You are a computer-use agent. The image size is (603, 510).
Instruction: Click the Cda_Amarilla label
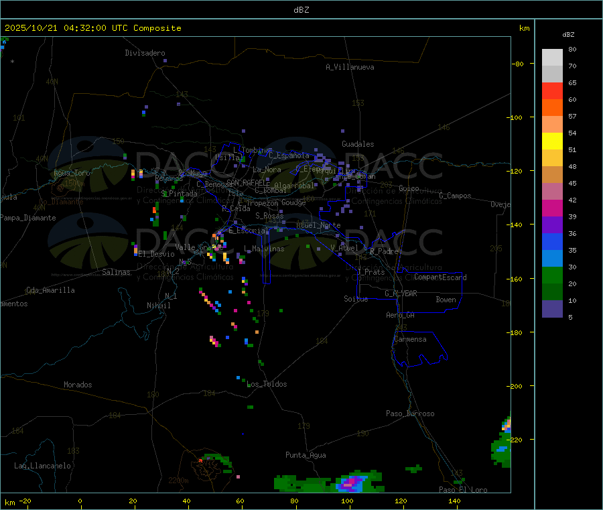pos(50,290)
